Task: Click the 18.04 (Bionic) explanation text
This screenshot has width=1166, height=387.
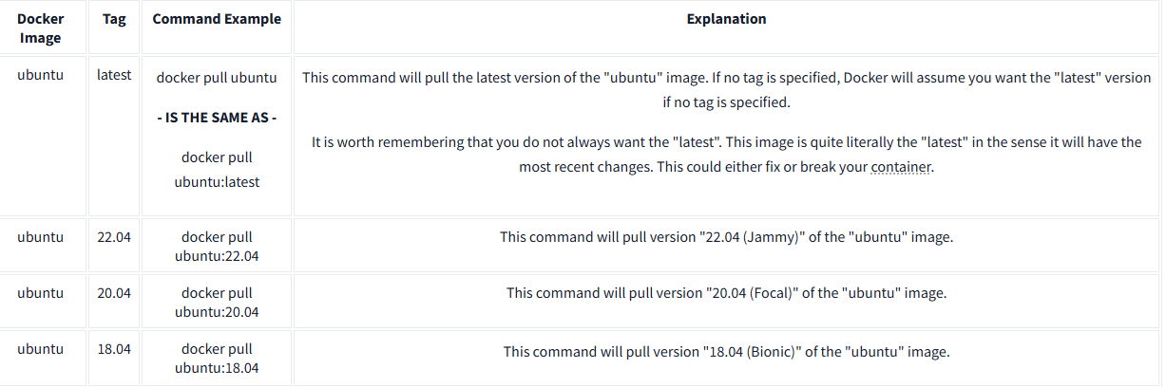Action: [726, 352]
